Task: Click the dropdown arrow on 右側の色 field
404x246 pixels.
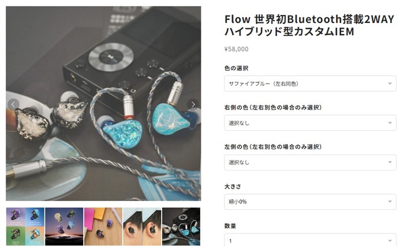Action: (390, 123)
